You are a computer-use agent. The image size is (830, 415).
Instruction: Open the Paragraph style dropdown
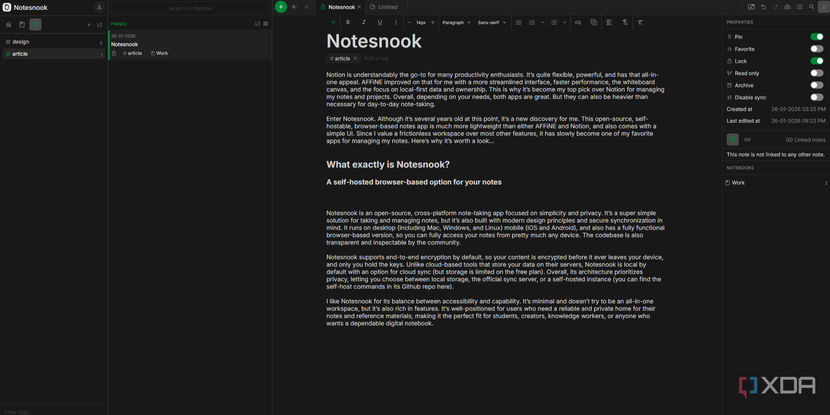pos(456,22)
